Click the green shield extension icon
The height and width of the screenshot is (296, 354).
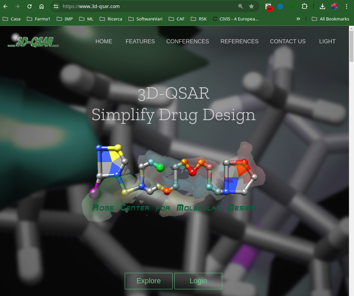click(x=292, y=6)
